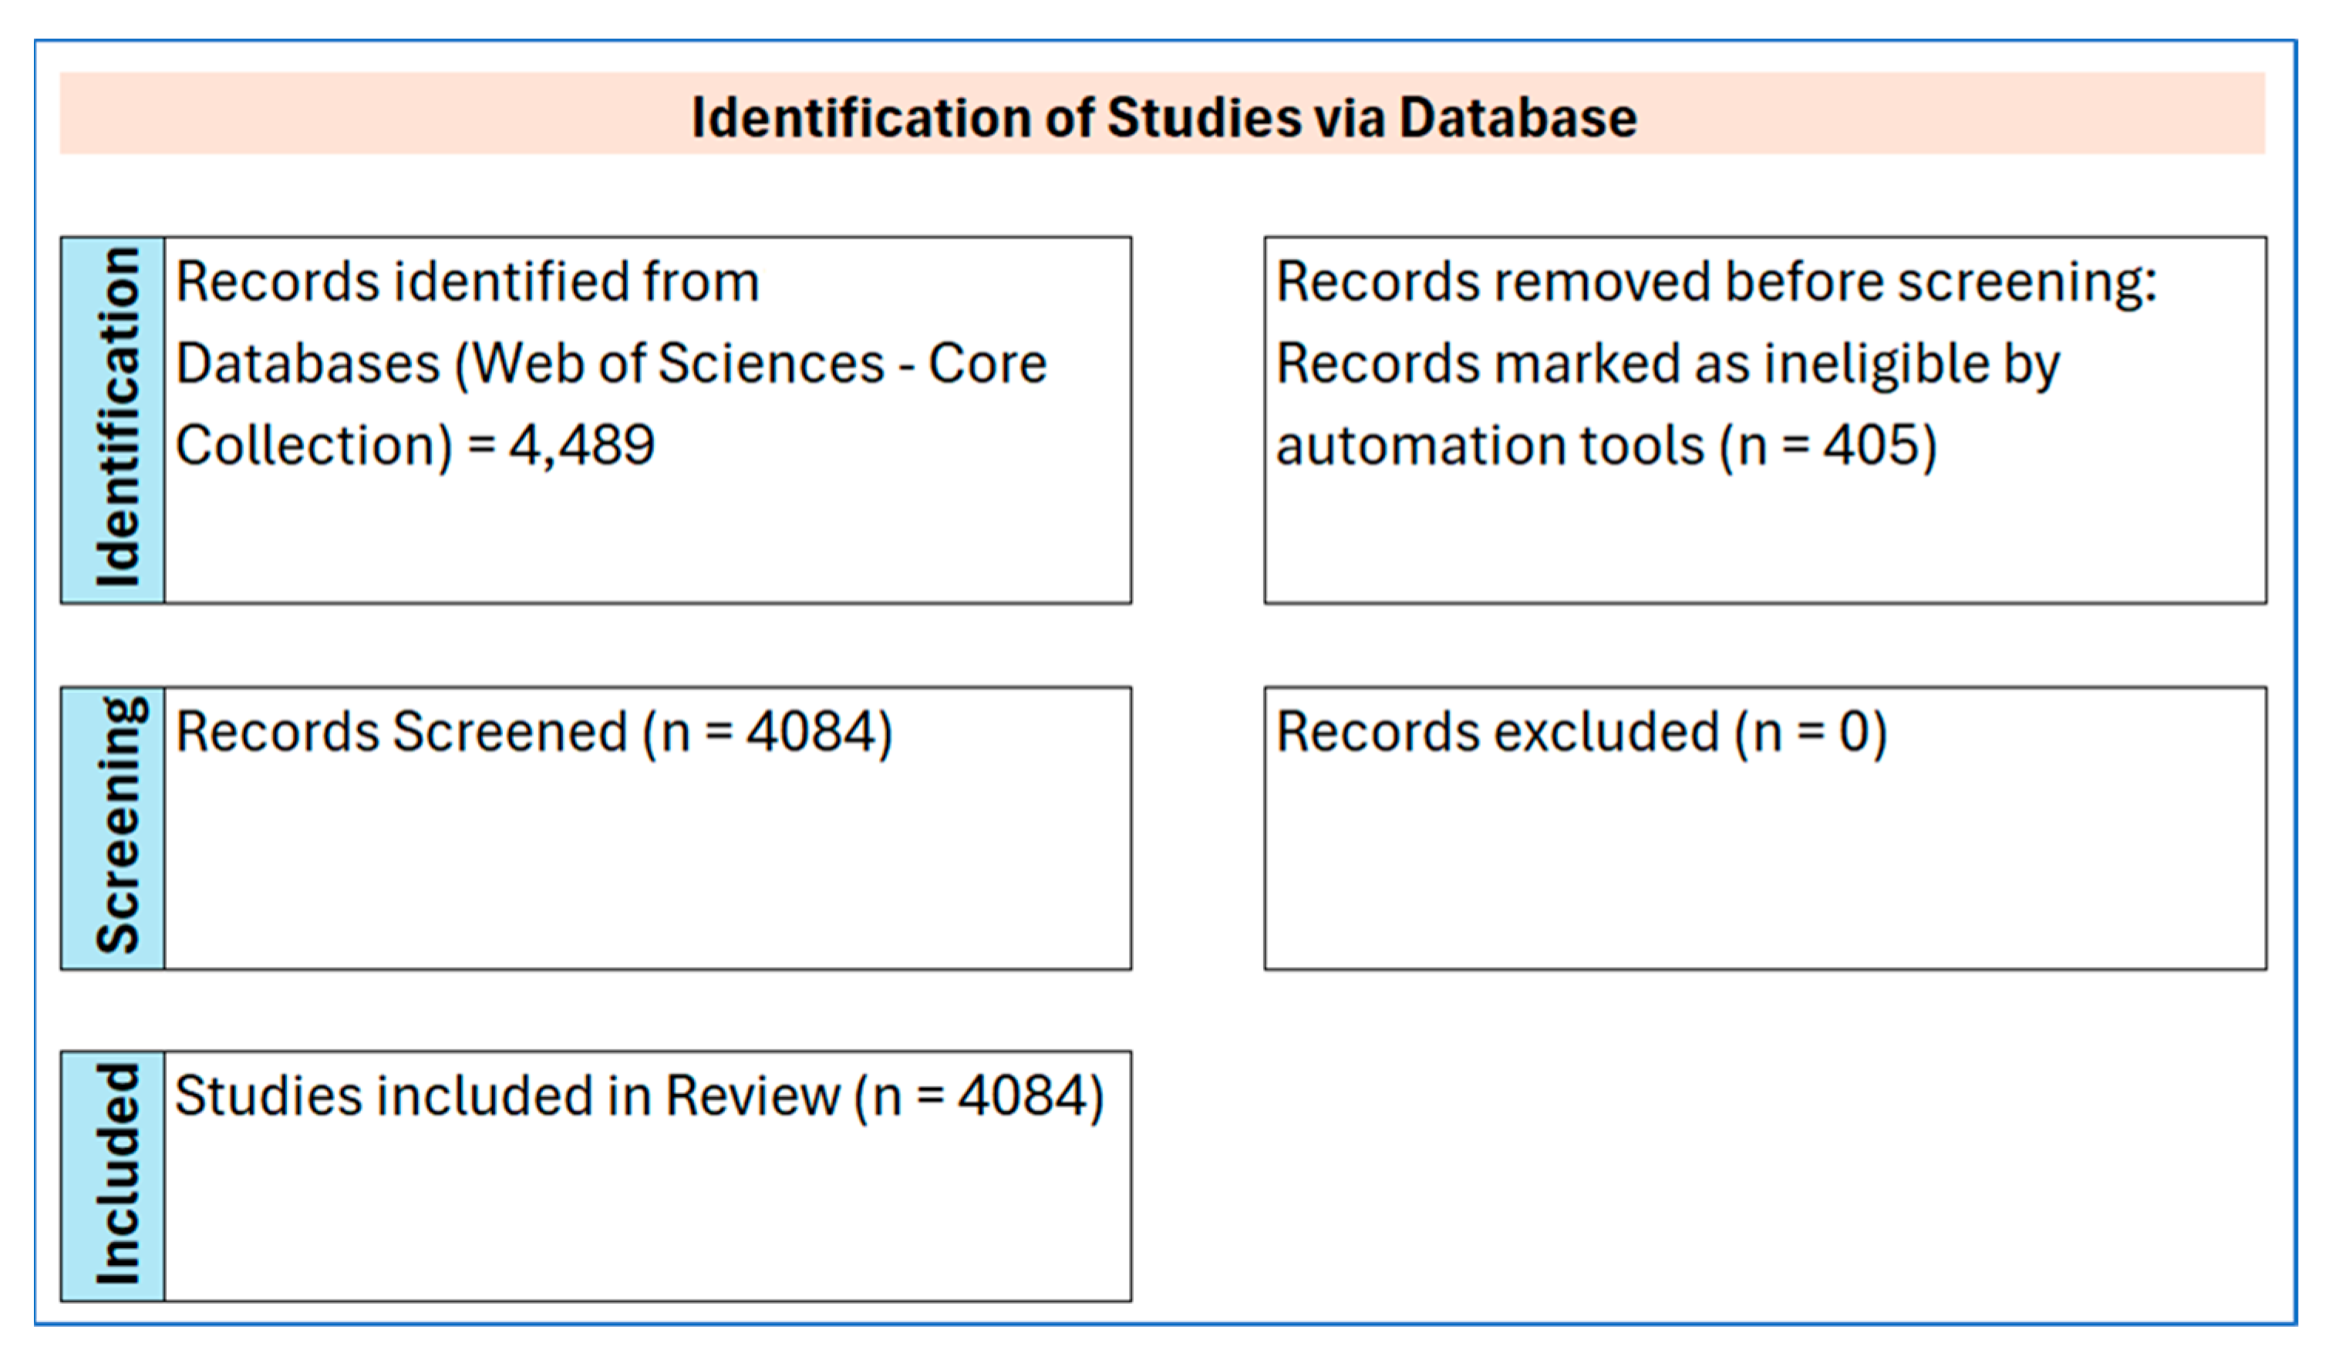This screenshot has width=2332, height=1363.
Task: Click 'Records removed before screening:' text
Action: point(1717,281)
